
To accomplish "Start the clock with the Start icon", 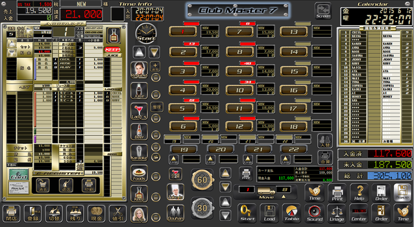I will click(146, 34).
